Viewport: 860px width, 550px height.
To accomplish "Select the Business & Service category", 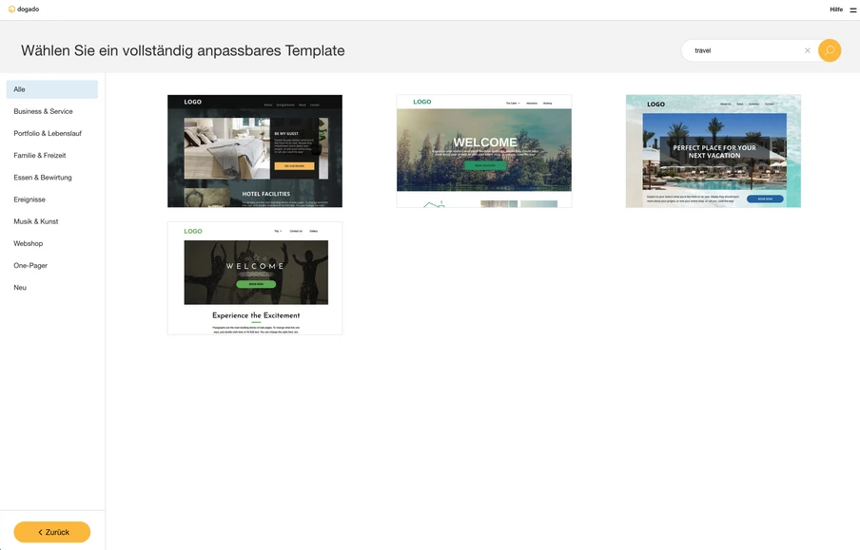I will point(43,111).
